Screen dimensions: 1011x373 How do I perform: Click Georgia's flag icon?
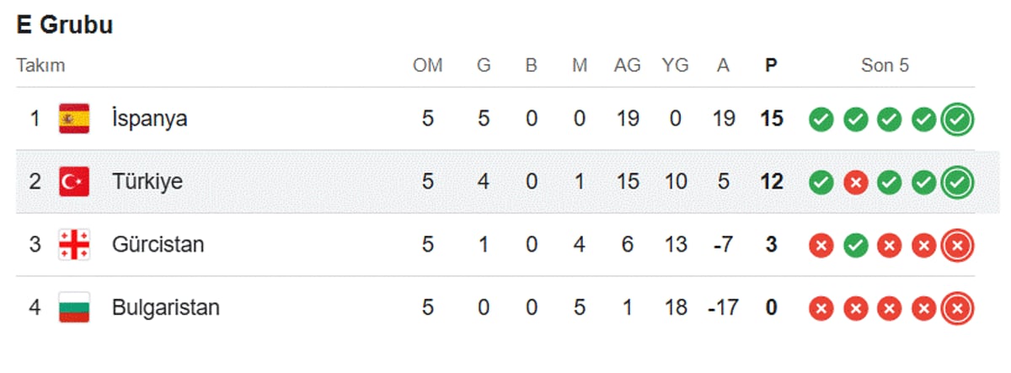74,245
